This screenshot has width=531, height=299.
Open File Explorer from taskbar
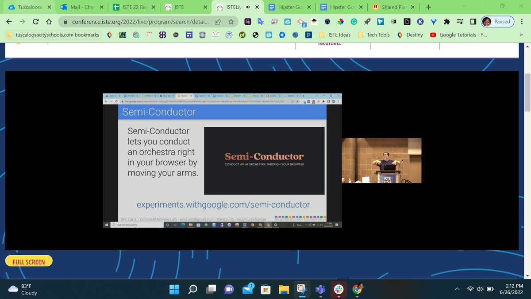click(284, 289)
